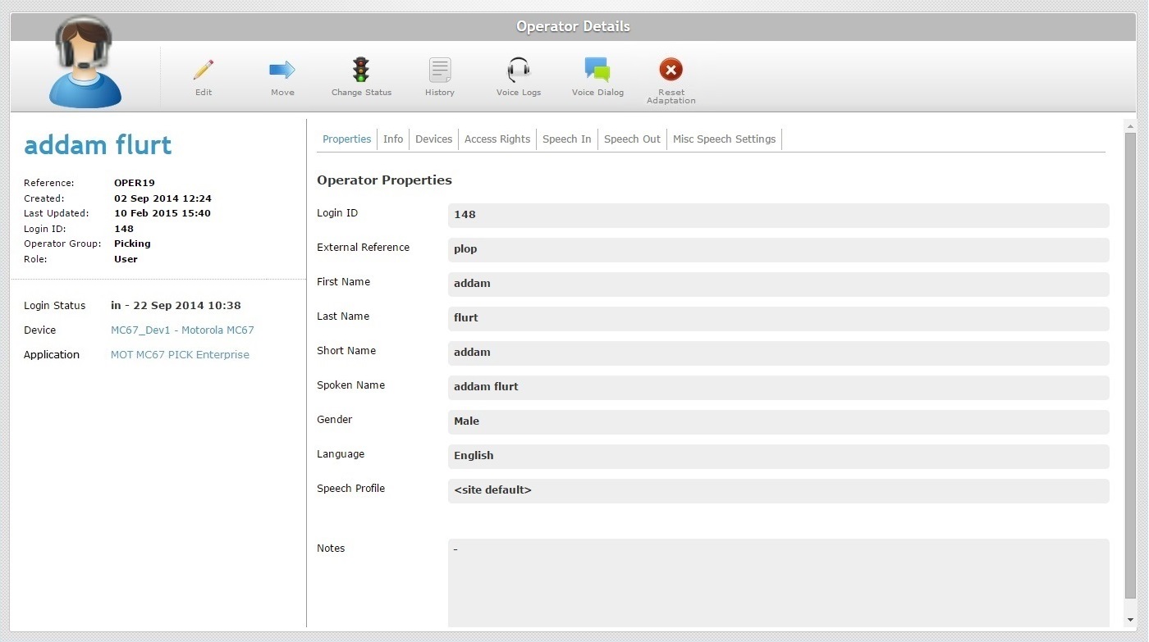The width and height of the screenshot is (1149, 642).
Task: Click the Edit pencil icon
Action: [x=203, y=70]
